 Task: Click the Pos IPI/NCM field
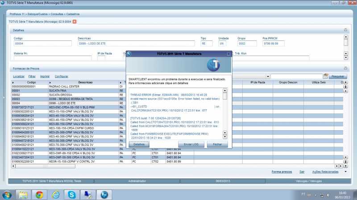[273, 44]
